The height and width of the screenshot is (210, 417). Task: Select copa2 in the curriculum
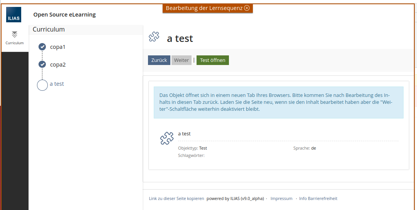58,65
